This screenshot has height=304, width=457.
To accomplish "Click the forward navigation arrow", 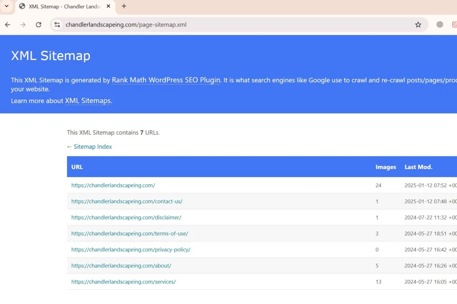I will 23,24.
